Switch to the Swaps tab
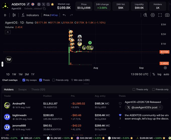 click(x=22, y=89)
